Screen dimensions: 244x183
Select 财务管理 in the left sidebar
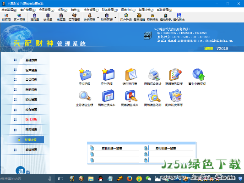click(x=31, y=129)
